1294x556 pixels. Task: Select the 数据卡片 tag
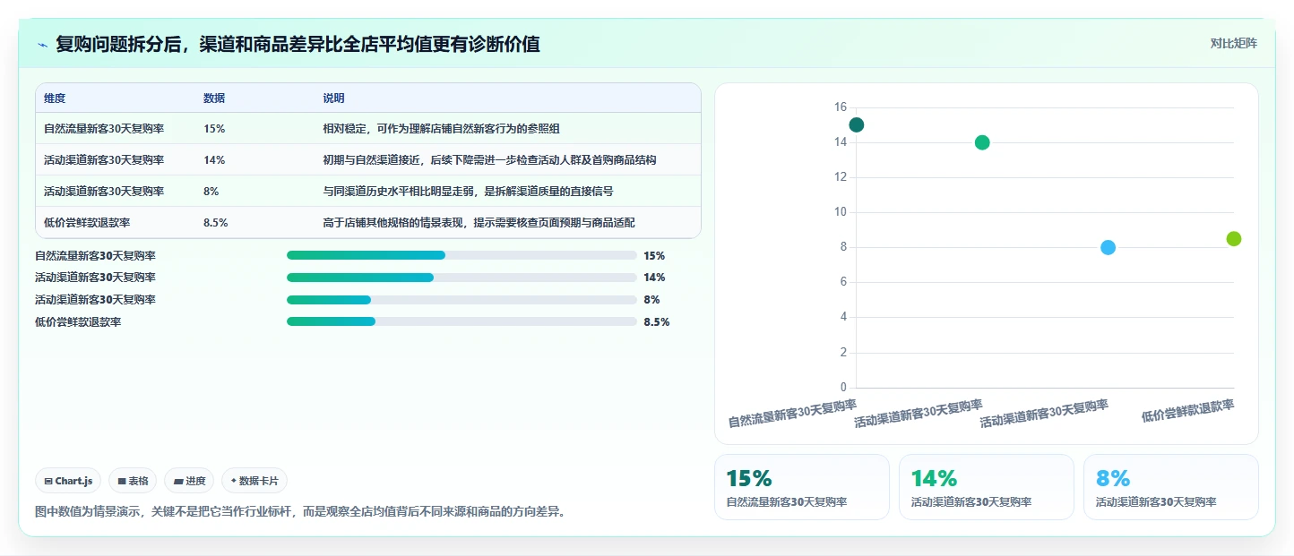[254, 481]
